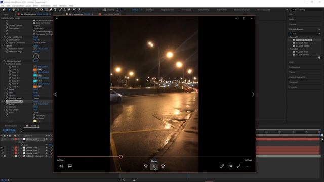The width and height of the screenshot is (324, 182).
Task: Toggle the Snapping checkbox in toolbar
Action: (105, 10)
